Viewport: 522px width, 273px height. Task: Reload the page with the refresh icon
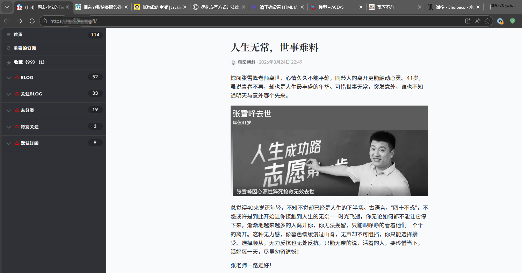[x=32, y=21]
